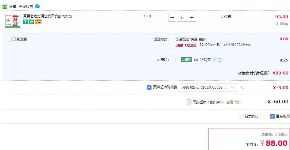Tick the 朋友代付 checkbox
Viewport: 290px width, 150px height.
pyautogui.click(x=241, y=116)
